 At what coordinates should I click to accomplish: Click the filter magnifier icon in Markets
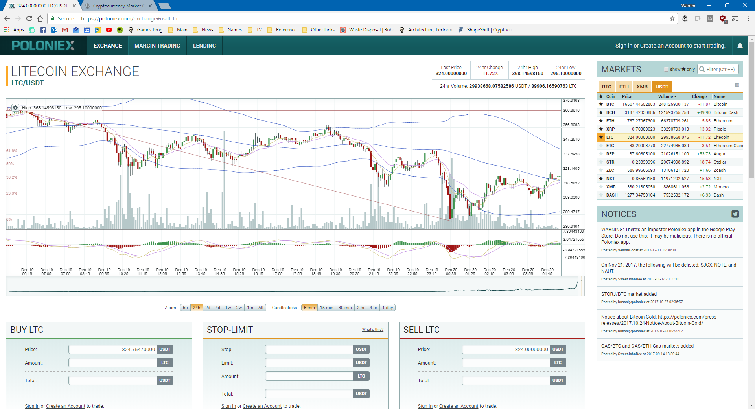coord(702,69)
